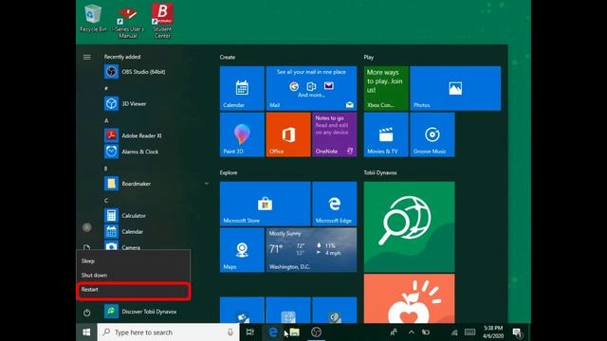Image resolution: width=607 pixels, height=341 pixels.
Task: Choose Restart from the power menu
Action: tap(133, 291)
